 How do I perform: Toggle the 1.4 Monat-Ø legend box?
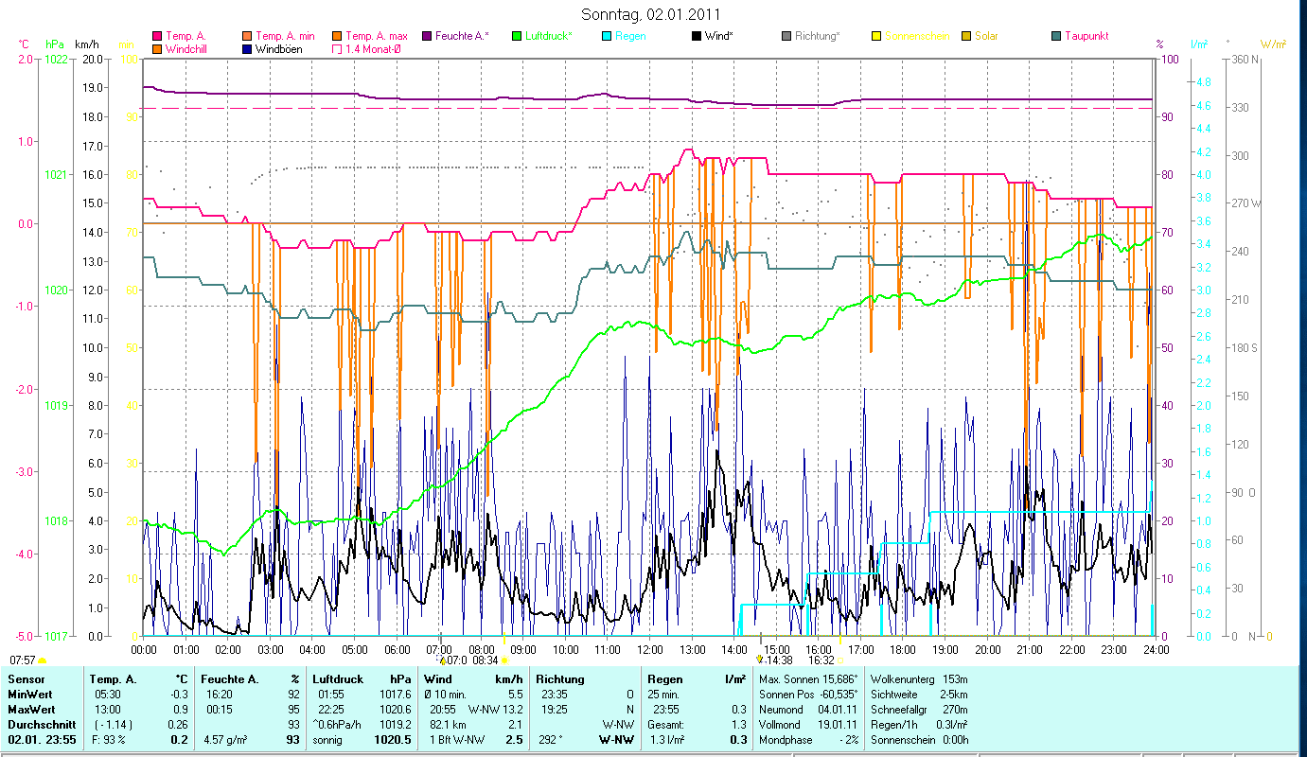tap(336, 49)
